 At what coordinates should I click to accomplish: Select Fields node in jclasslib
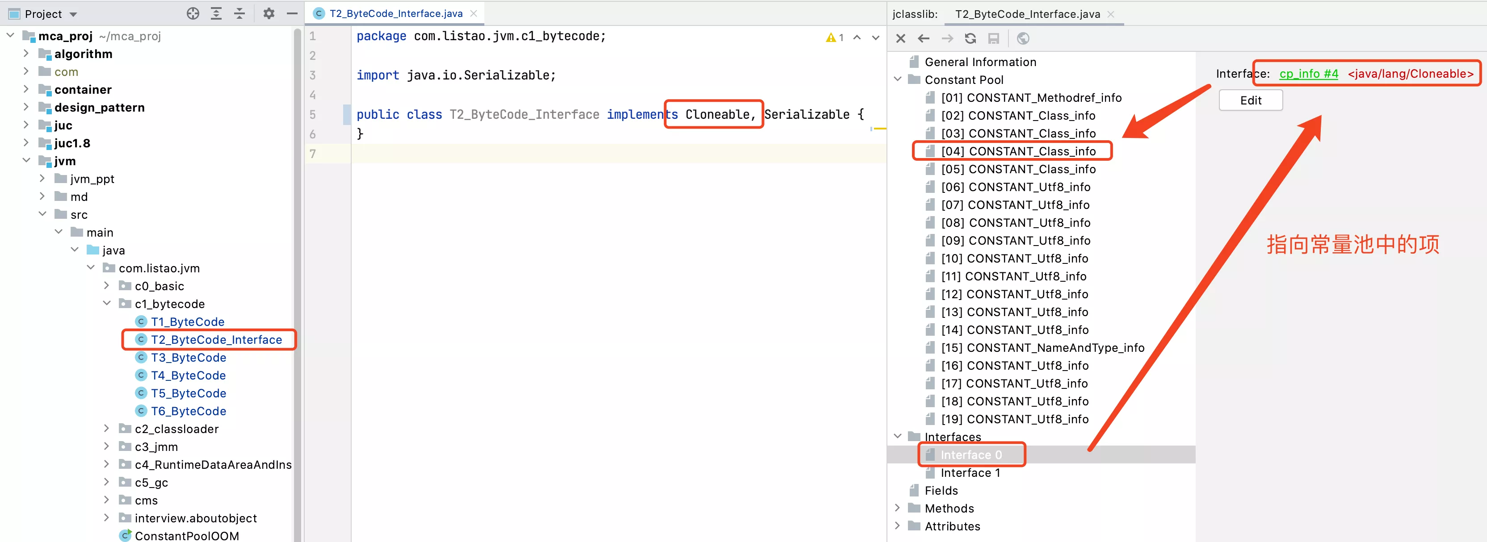click(941, 491)
